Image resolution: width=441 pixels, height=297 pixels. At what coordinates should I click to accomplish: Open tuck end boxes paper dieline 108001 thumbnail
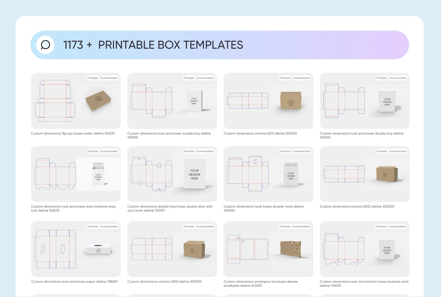pos(76,249)
